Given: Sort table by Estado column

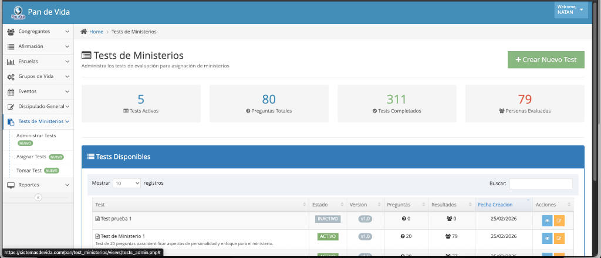Looking at the screenshot, I should click(327, 205).
